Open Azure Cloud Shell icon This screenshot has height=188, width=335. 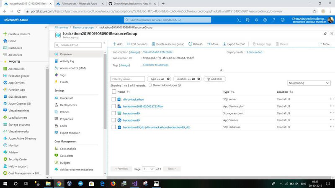pos(239,20)
